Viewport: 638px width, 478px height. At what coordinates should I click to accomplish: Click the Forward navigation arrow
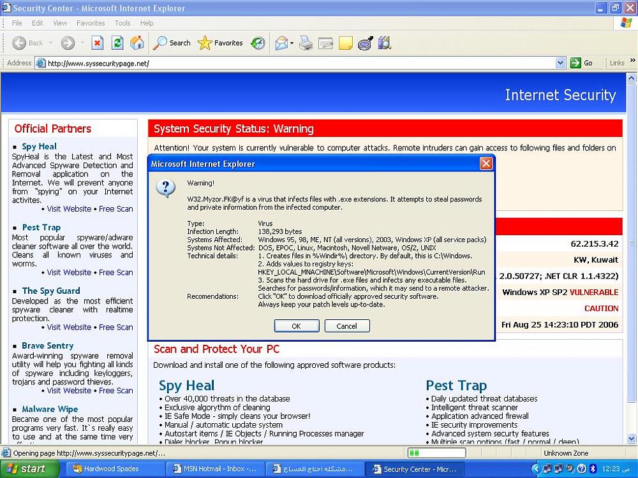click(x=68, y=43)
